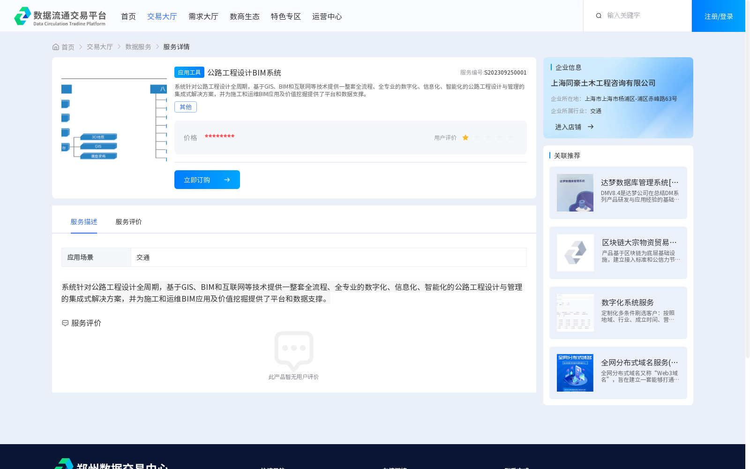Click the 立即订购 button
The height and width of the screenshot is (469, 750).
click(207, 180)
